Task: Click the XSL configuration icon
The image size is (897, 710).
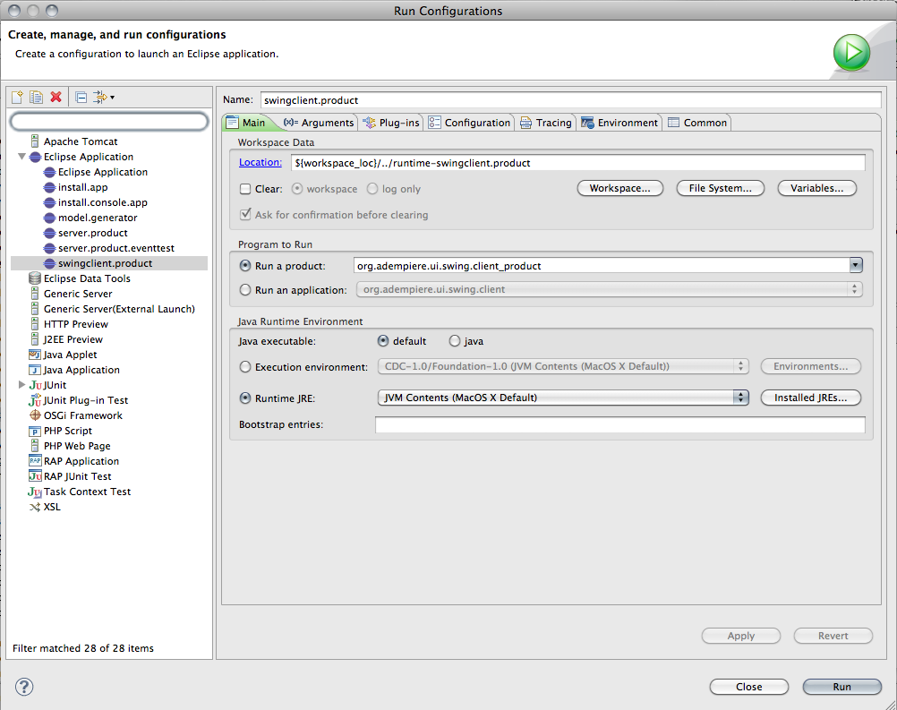Action: (35, 507)
